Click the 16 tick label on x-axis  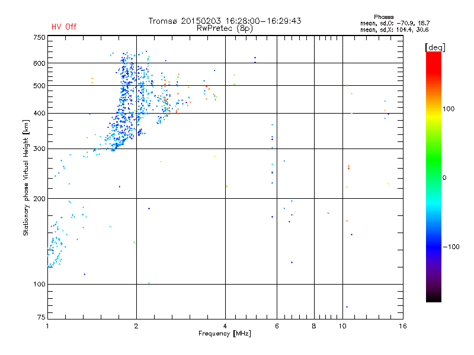pos(403,326)
